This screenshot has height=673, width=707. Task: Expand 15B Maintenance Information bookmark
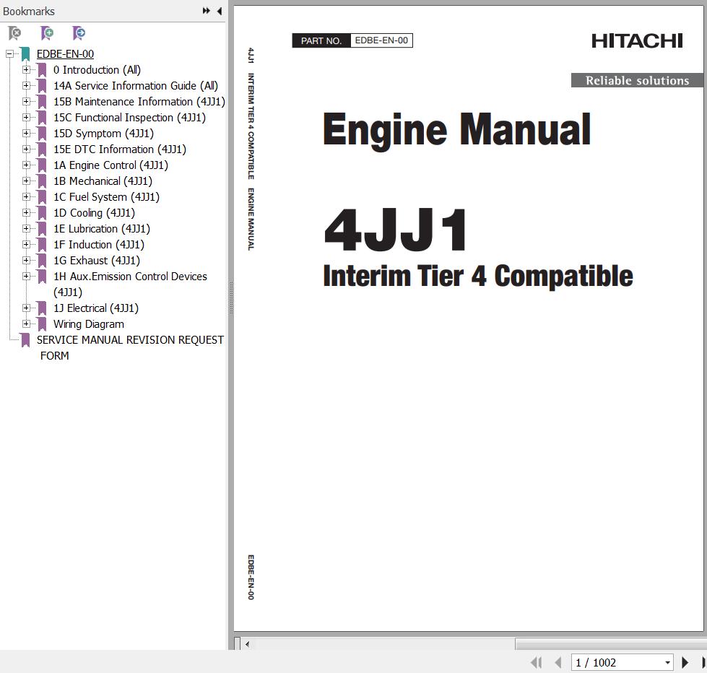click(x=26, y=101)
